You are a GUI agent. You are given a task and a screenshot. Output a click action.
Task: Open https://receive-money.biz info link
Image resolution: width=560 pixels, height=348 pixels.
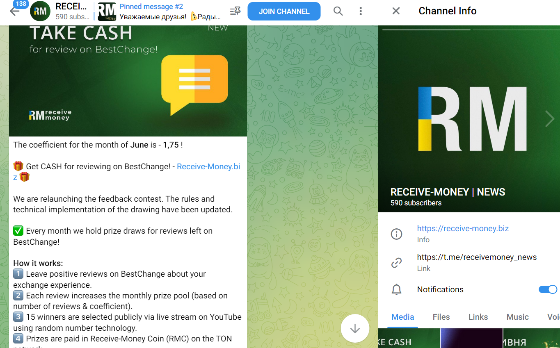463,229
